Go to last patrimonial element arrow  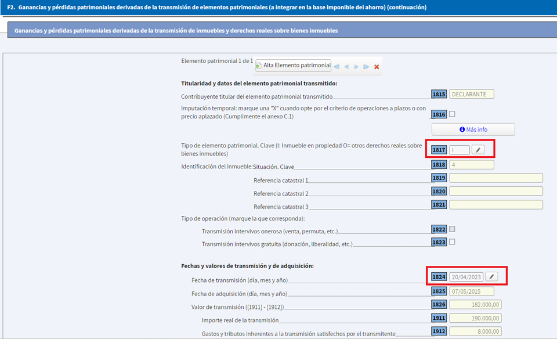click(366, 67)
